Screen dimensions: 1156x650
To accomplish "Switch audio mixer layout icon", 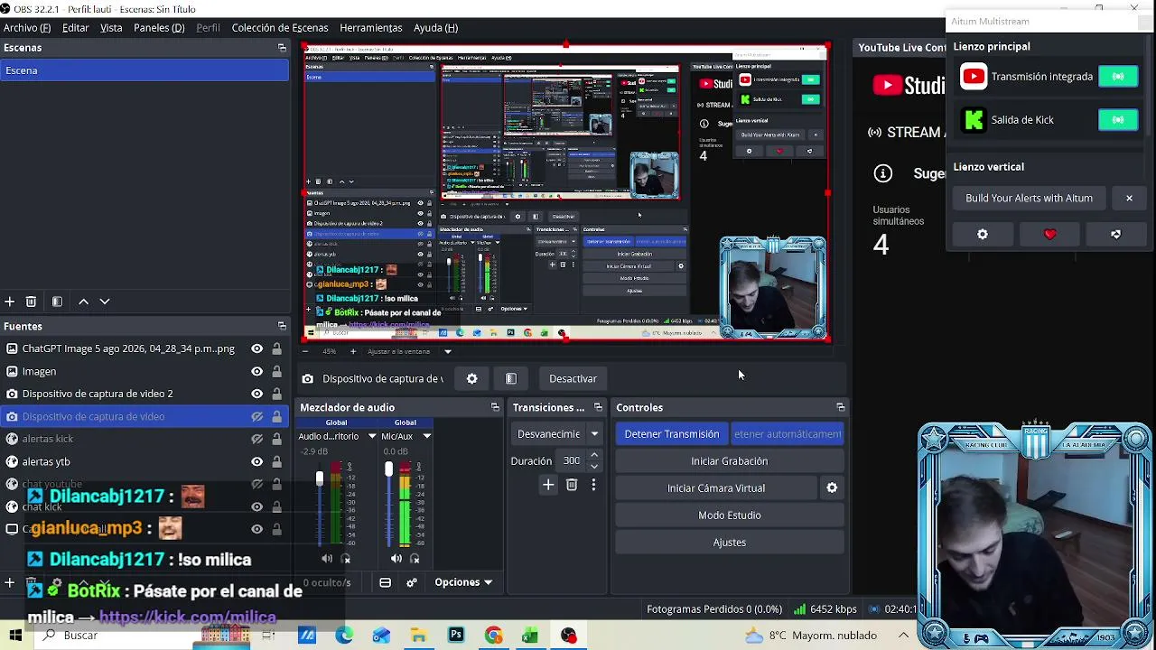I will (x=385, y=582).
